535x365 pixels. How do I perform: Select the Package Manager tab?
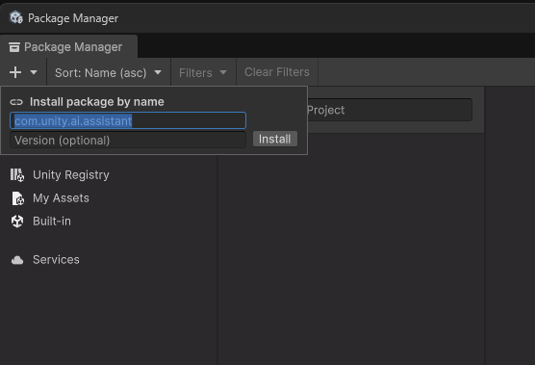69,47
